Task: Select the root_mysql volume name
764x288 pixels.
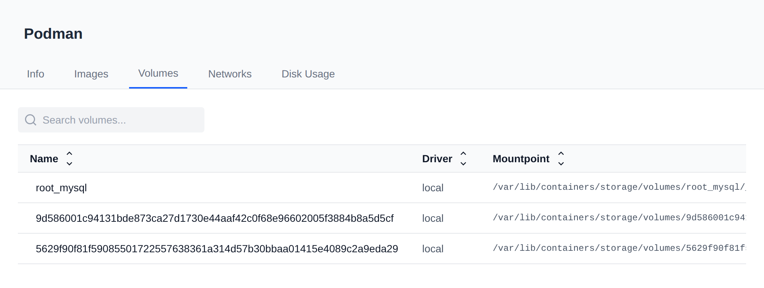Action: (61, 188)
